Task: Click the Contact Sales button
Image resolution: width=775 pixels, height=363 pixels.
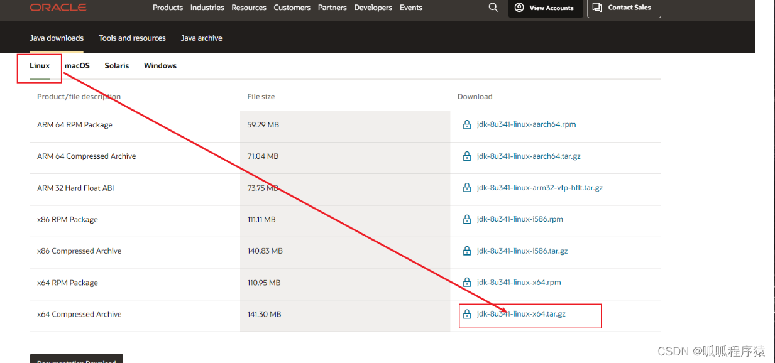Action: [624, 8]
